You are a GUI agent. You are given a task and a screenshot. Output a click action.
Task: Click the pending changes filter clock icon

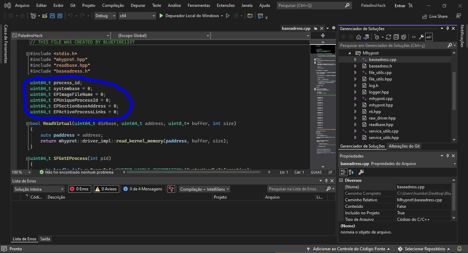coord(377,37)
